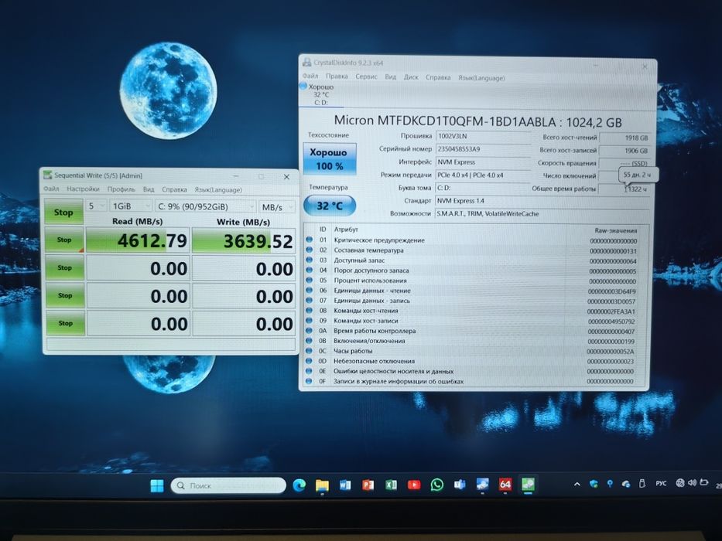Switch the input language РУС indicator
Viewport: 722px width, 541px height.
(x=661, y=483)
